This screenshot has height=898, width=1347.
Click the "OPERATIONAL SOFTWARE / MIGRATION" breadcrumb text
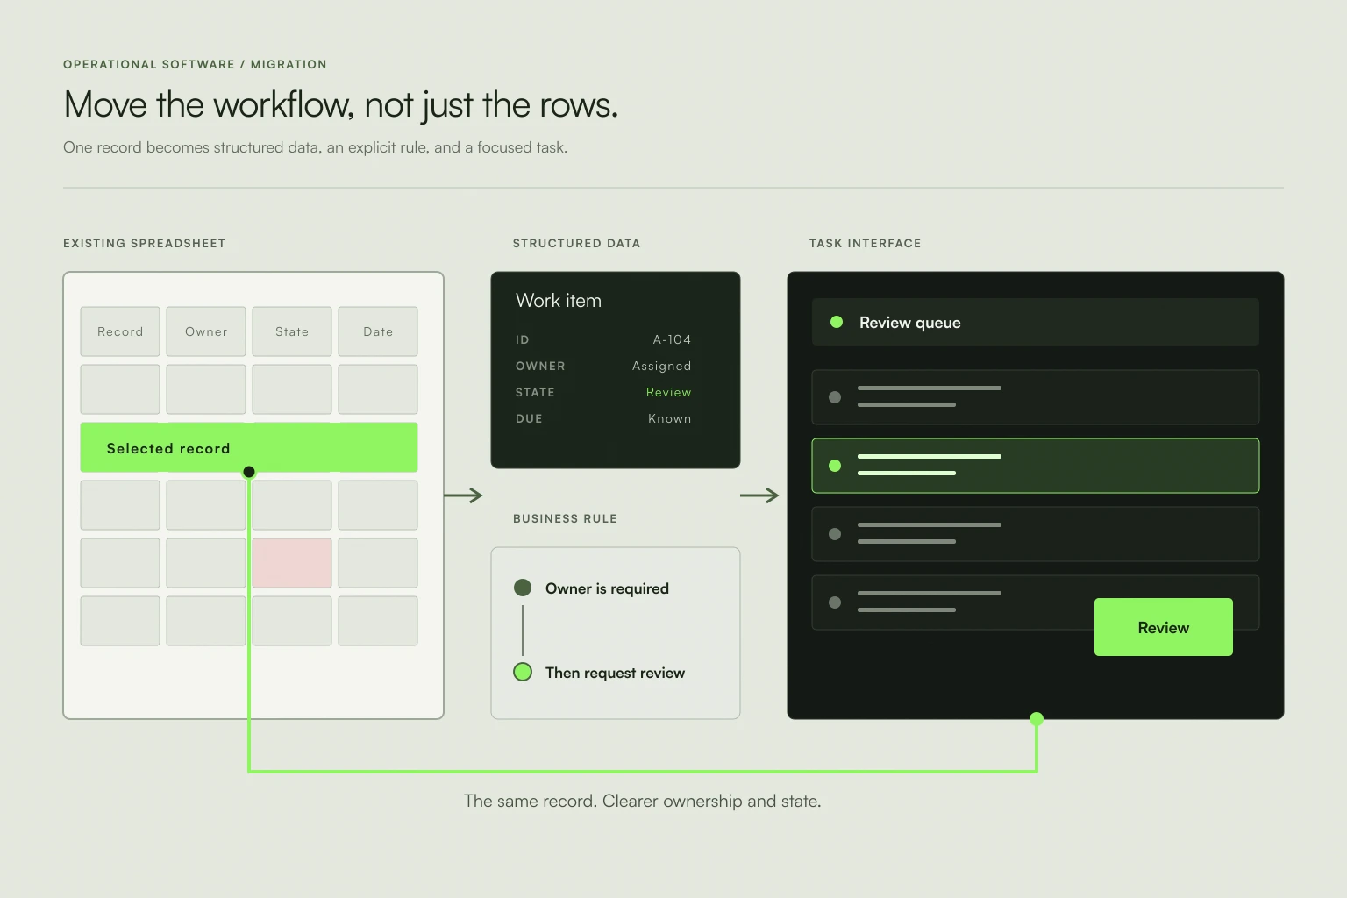pyautogui.click(x=195, y=64)
